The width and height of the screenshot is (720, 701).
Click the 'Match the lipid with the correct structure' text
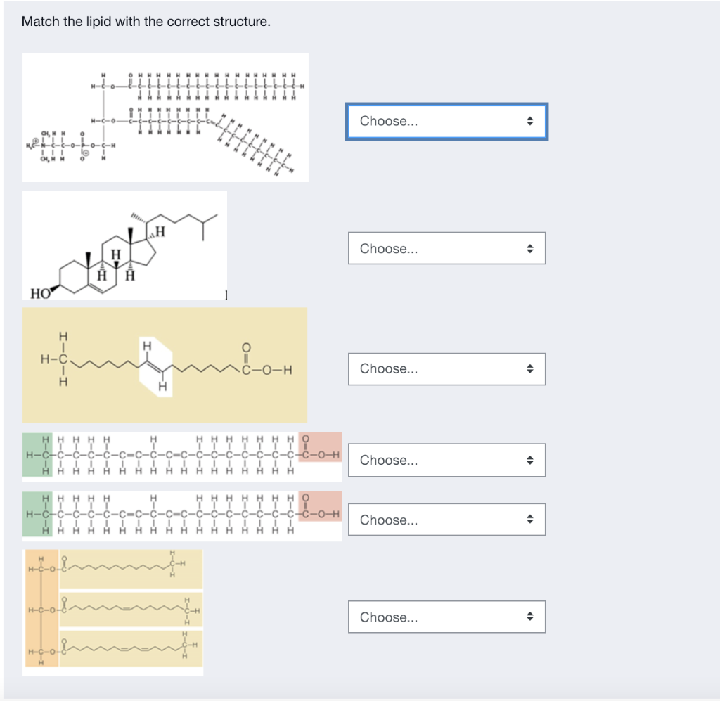click(146, 22)
